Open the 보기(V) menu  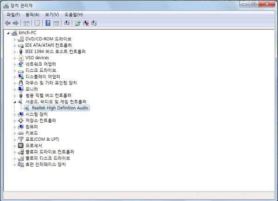[x=52, y=15]
